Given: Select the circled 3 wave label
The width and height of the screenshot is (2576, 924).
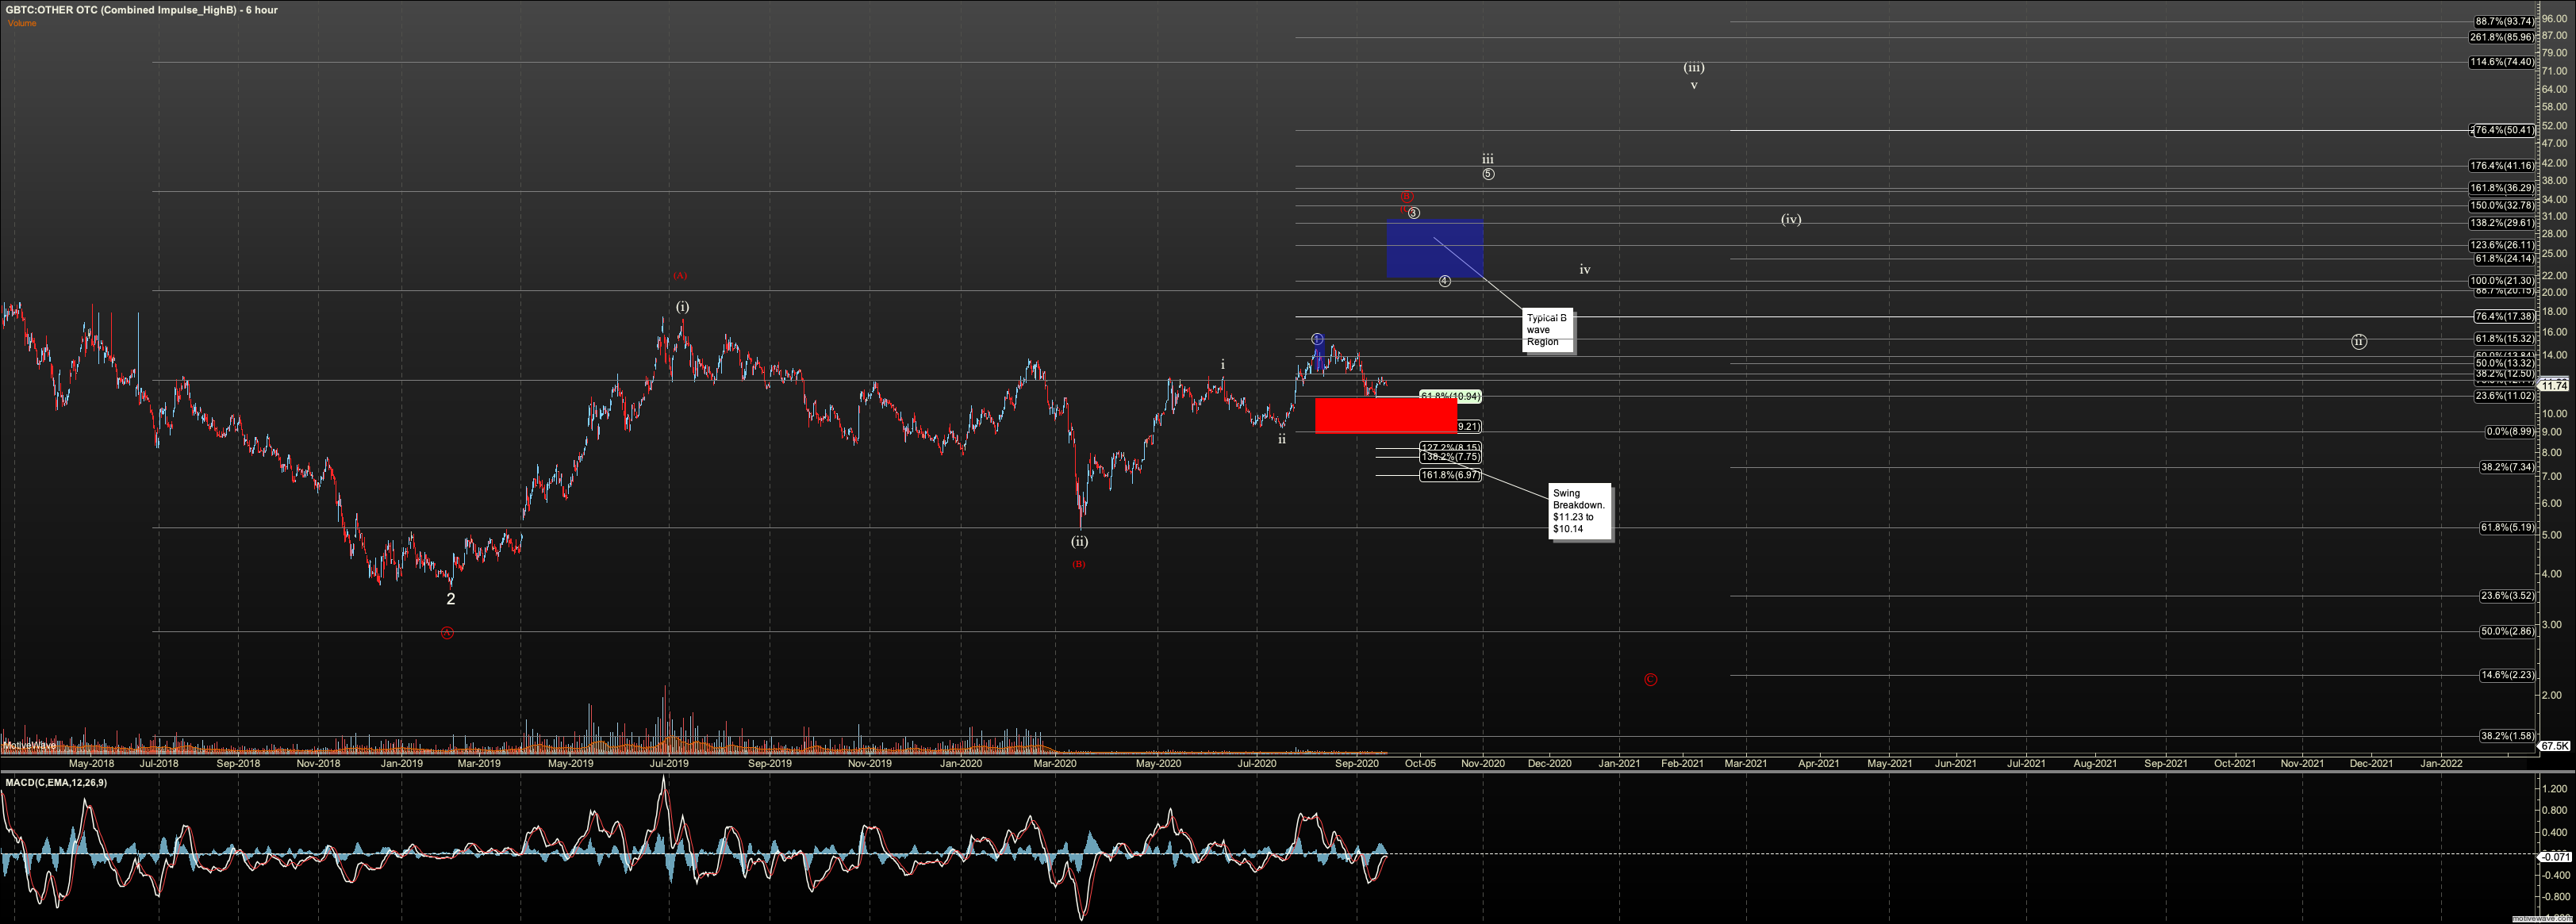Looking at the screenshot, I should (1413, 213).
